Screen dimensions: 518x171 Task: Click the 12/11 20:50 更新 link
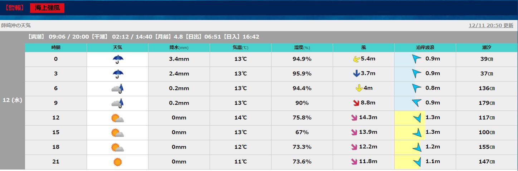[491, 25]
